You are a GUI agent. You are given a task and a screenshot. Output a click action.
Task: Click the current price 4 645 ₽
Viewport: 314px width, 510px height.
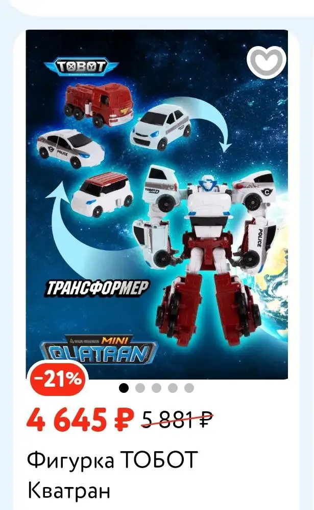point(80,419)
